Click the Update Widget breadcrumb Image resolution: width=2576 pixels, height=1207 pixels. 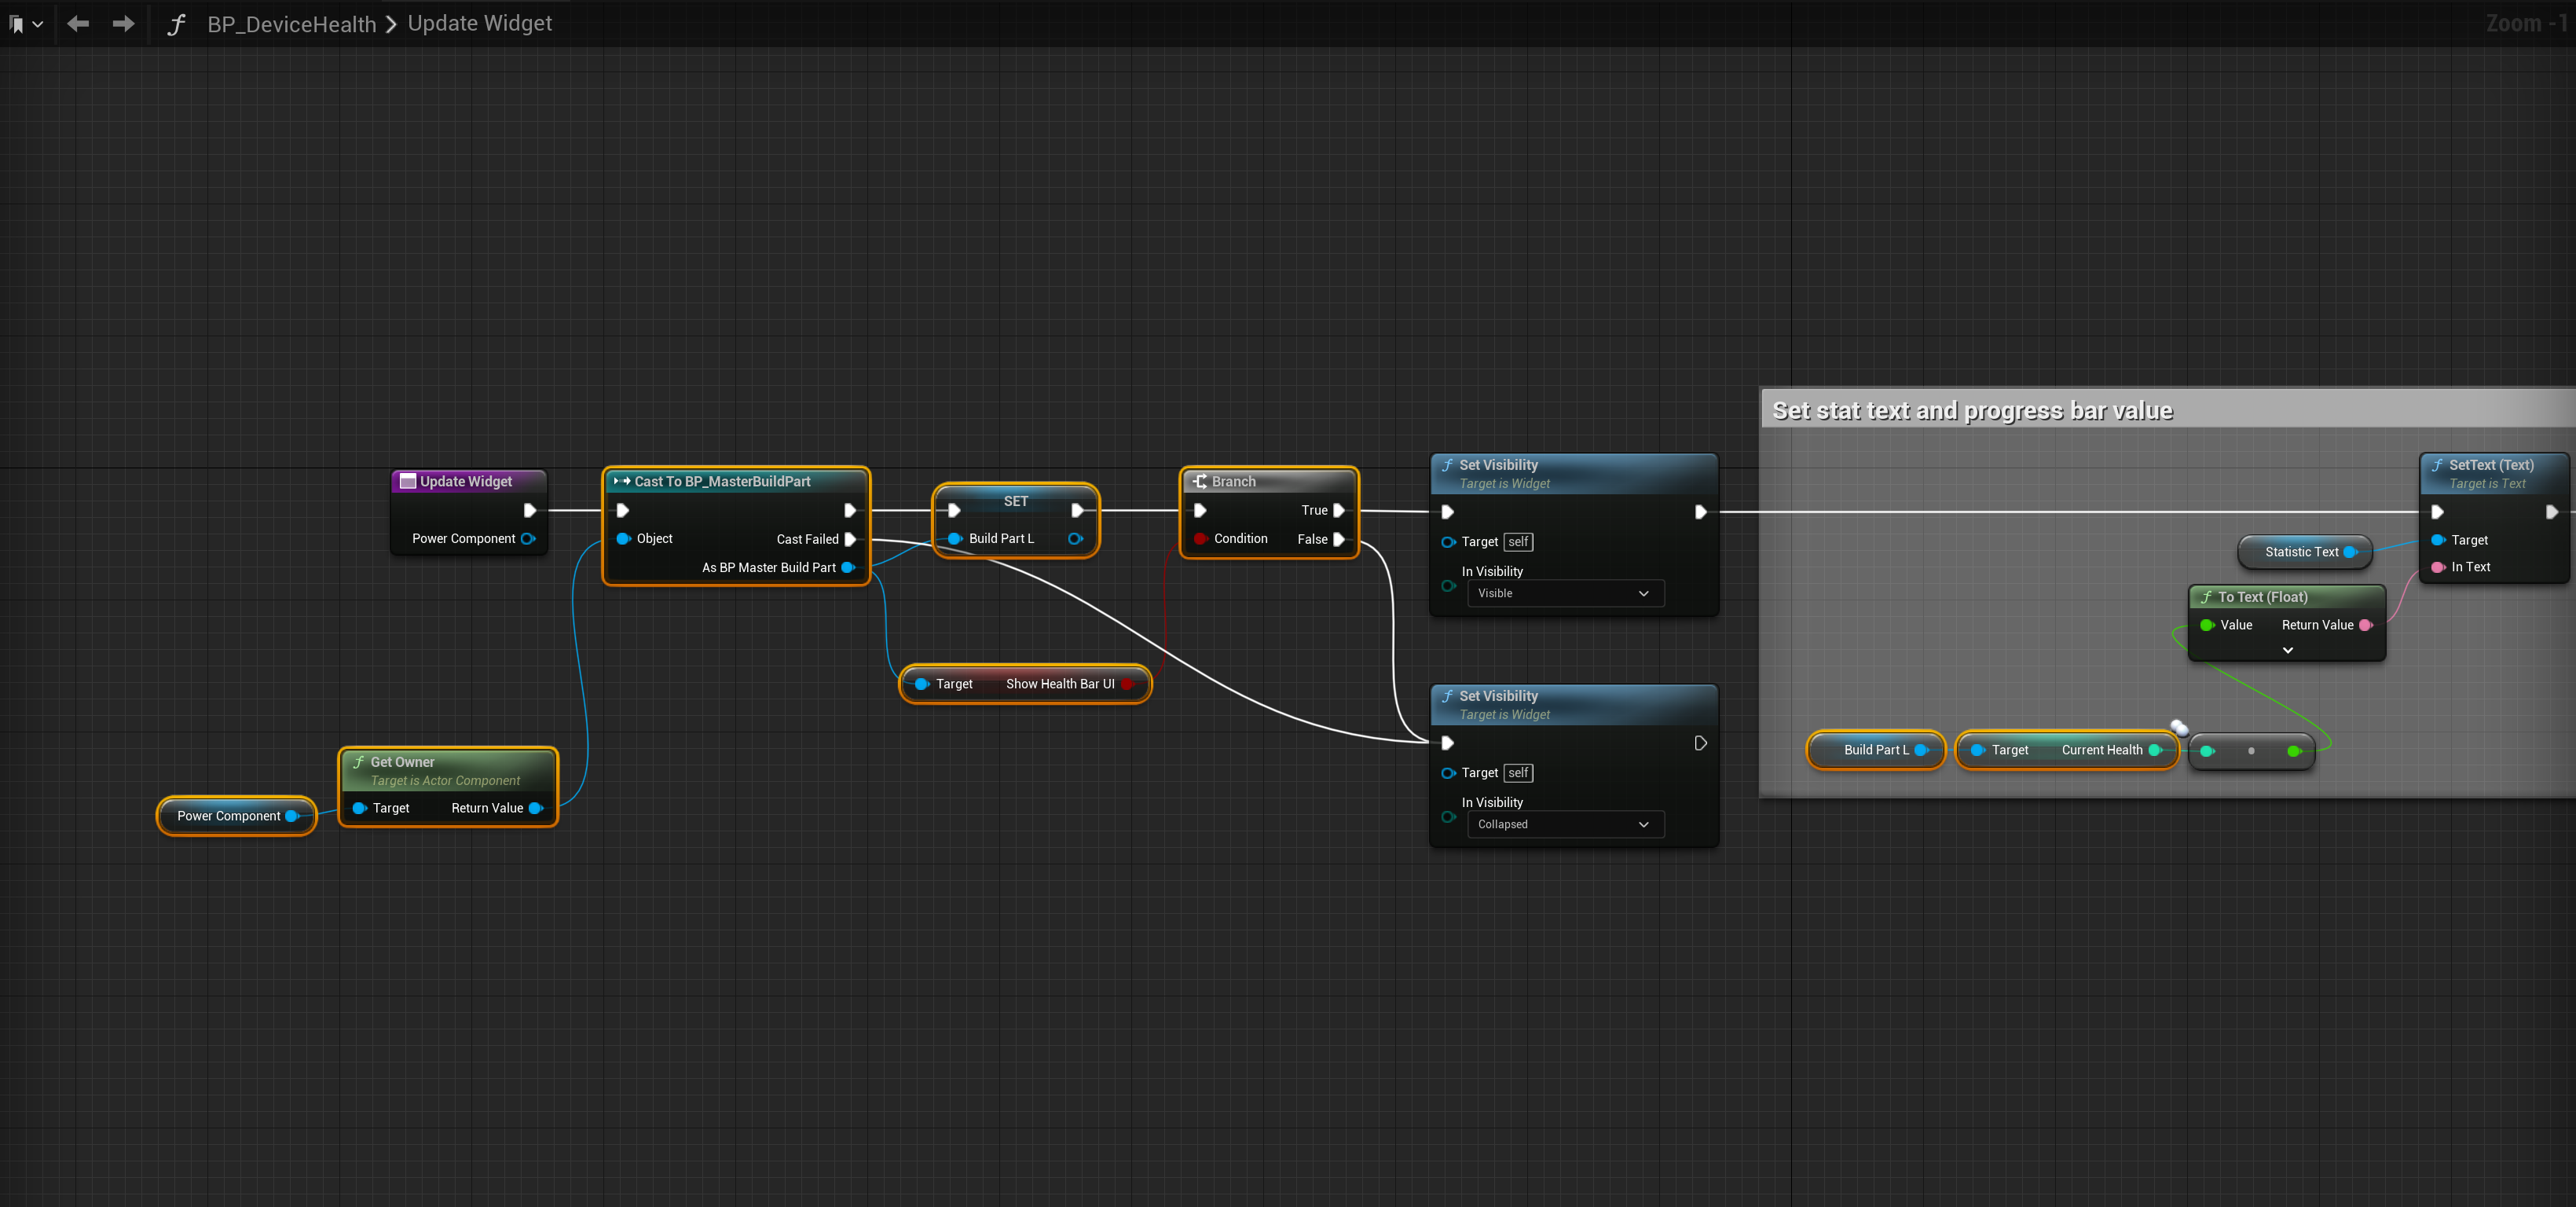tap(479, 23)
